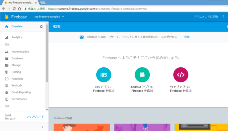
Task: Click the sidebar scroll up arrow
Action: pos(47,23)
